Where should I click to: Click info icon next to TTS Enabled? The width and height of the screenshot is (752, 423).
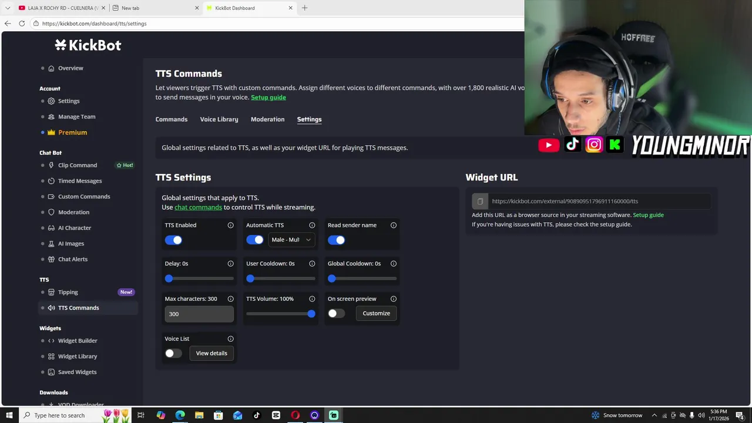pyautogui.click(x=230, y=225)
